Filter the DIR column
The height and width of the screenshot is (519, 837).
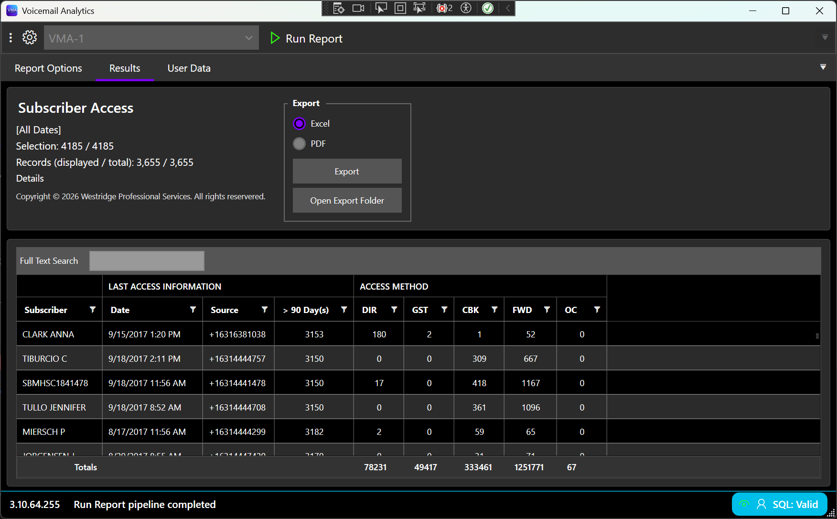[x=394, y=310]
